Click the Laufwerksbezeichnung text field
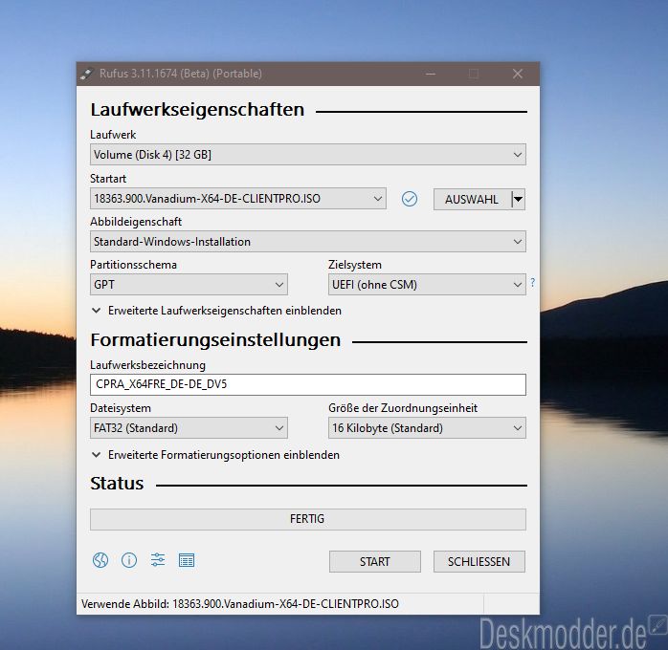The width and height of the screenshot is (668, 650). (307, 384)
